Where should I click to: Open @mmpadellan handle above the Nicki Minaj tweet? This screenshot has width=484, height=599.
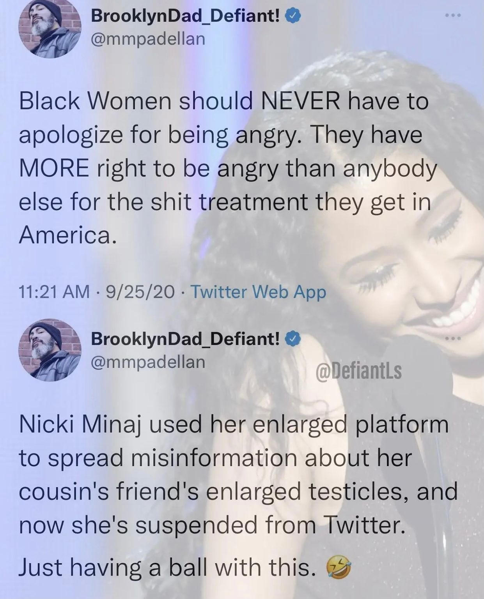tap(148, 362)
